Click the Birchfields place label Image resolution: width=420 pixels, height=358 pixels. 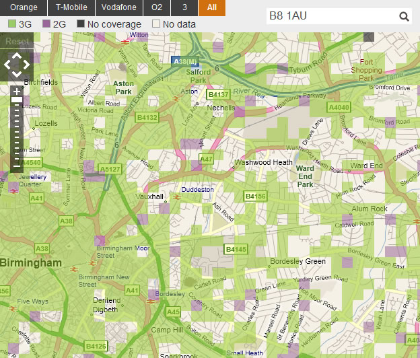point(40,82)
